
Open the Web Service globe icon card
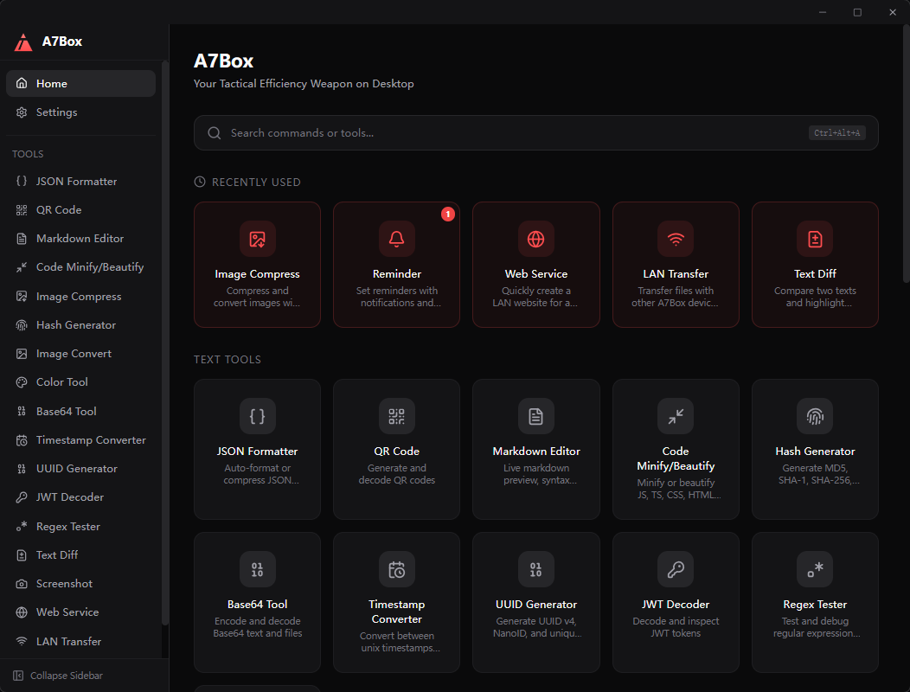coord(535,239)
